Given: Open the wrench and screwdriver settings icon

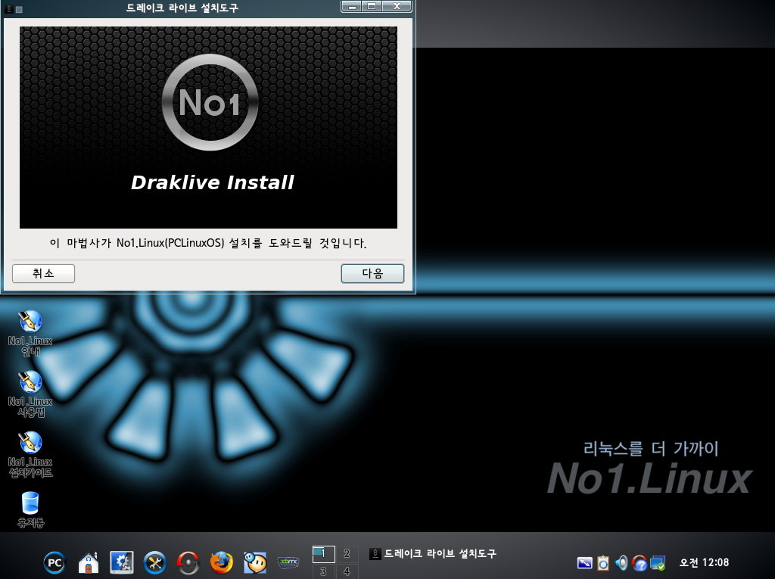Looking at the screenshot, I should pyautogui.click(x=154, y=562).
